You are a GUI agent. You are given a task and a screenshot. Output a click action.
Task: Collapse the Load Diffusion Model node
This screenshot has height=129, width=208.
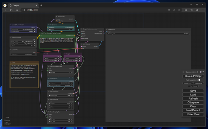(x=11, y=25)
